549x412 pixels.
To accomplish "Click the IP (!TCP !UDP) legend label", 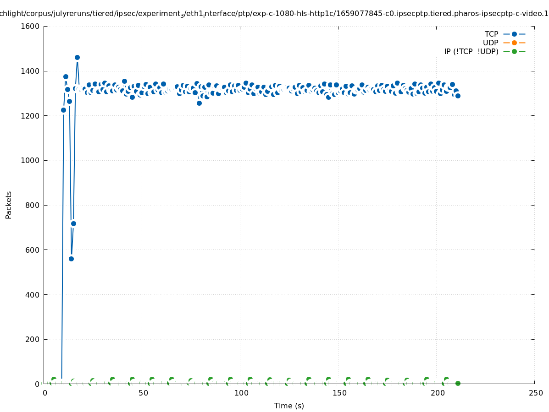I will 471,51.
